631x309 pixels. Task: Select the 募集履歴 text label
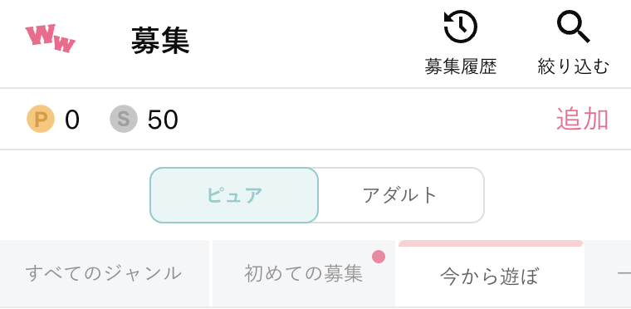[x=460, y=66]
